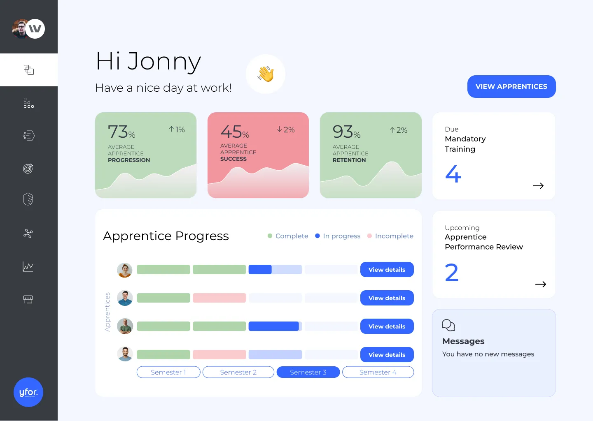Expand the Apprentice Performance Review card arrow
The image size is (593, 421).
point(540,284)
